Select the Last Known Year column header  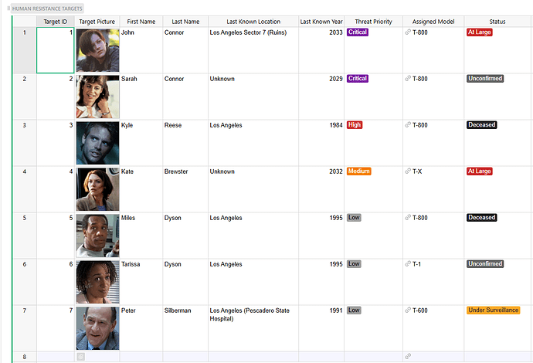(321, 22)
